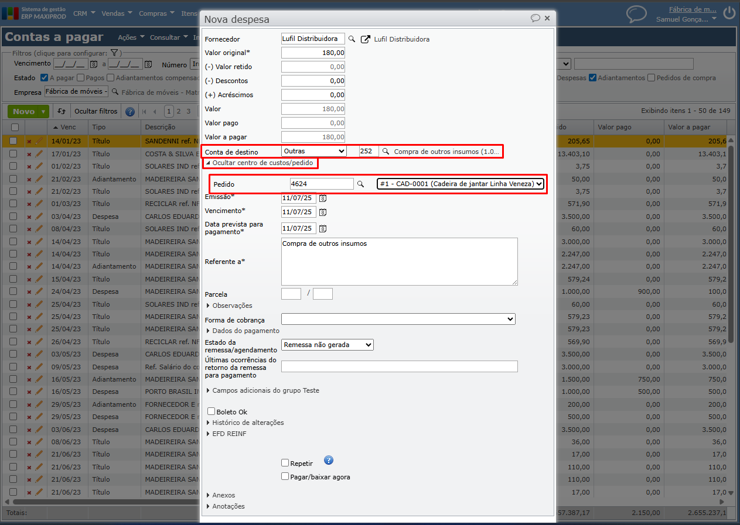This screenshot has width=740, height=525.
Task: Expand the Dados do pagamento section
Action: click(x=243, y=331)
